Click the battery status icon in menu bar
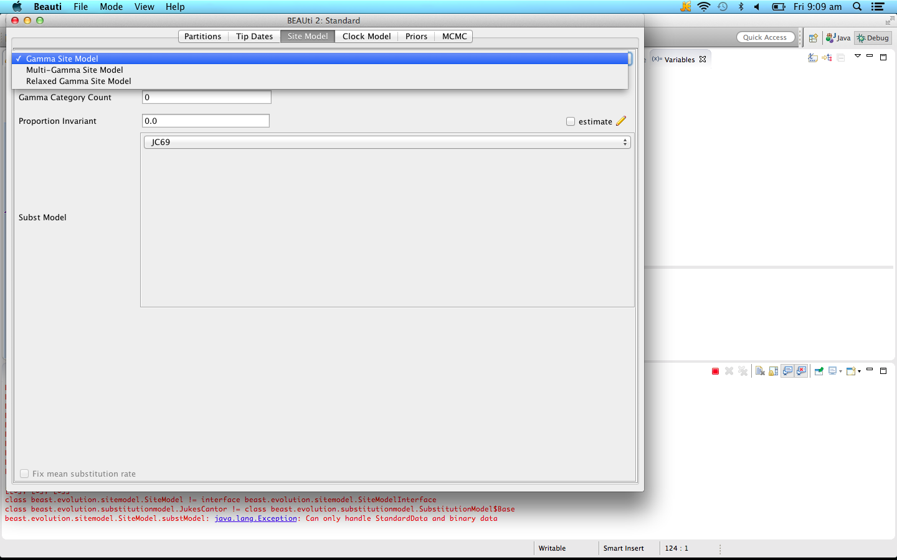This screenshot has height=560, width=897. pos(779,6)
